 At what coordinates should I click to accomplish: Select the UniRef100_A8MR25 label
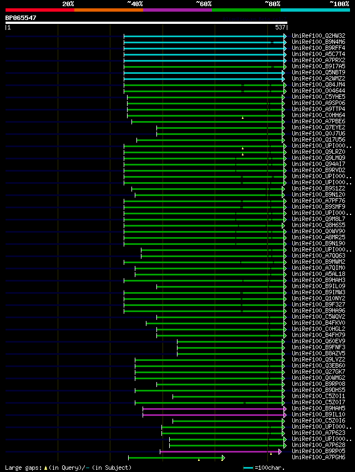[x=318, y=237]
